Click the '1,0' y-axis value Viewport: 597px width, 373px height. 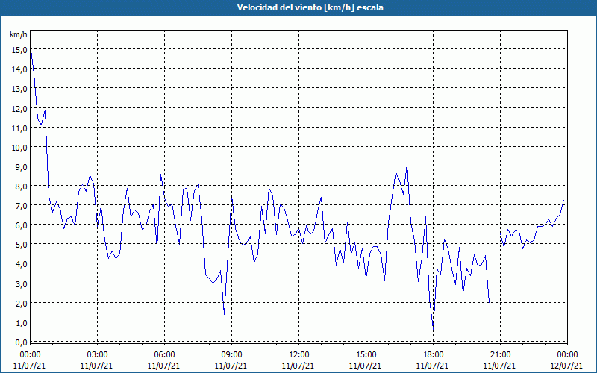pyautogui.click(x=21, y=322)
